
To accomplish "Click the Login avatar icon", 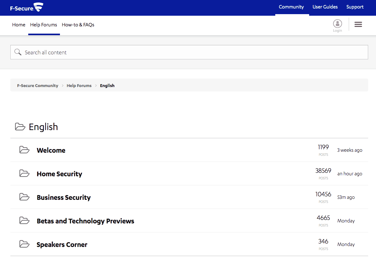I will [x=337, y=23].
